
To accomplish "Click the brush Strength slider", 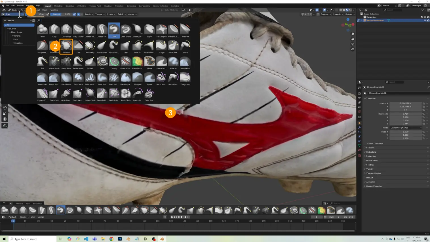I will pos(61,14).
